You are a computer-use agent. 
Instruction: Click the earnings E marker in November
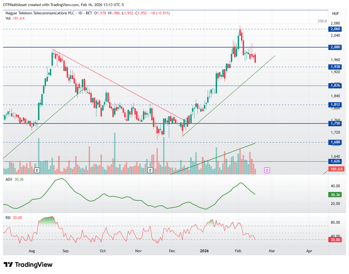[150, 170]
